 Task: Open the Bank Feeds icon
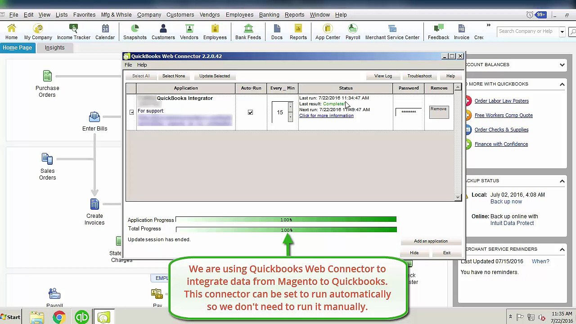[248, 32]
